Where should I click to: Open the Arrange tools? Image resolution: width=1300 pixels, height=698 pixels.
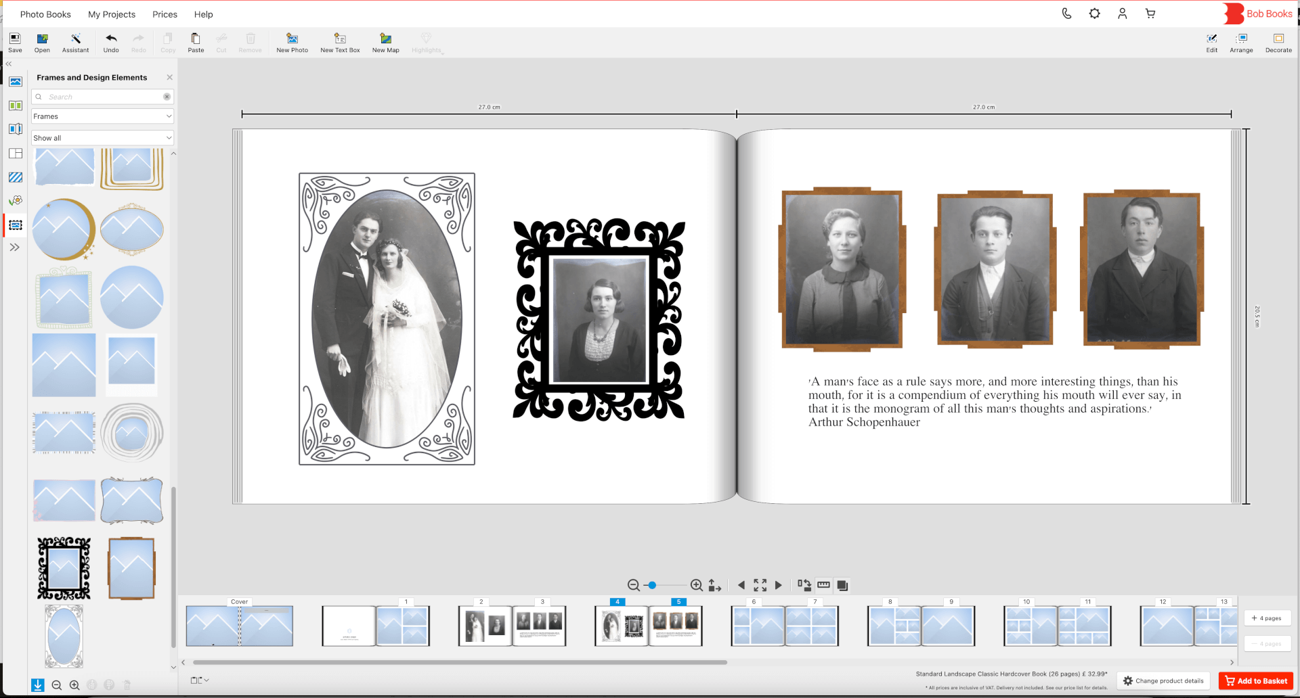1241,42
